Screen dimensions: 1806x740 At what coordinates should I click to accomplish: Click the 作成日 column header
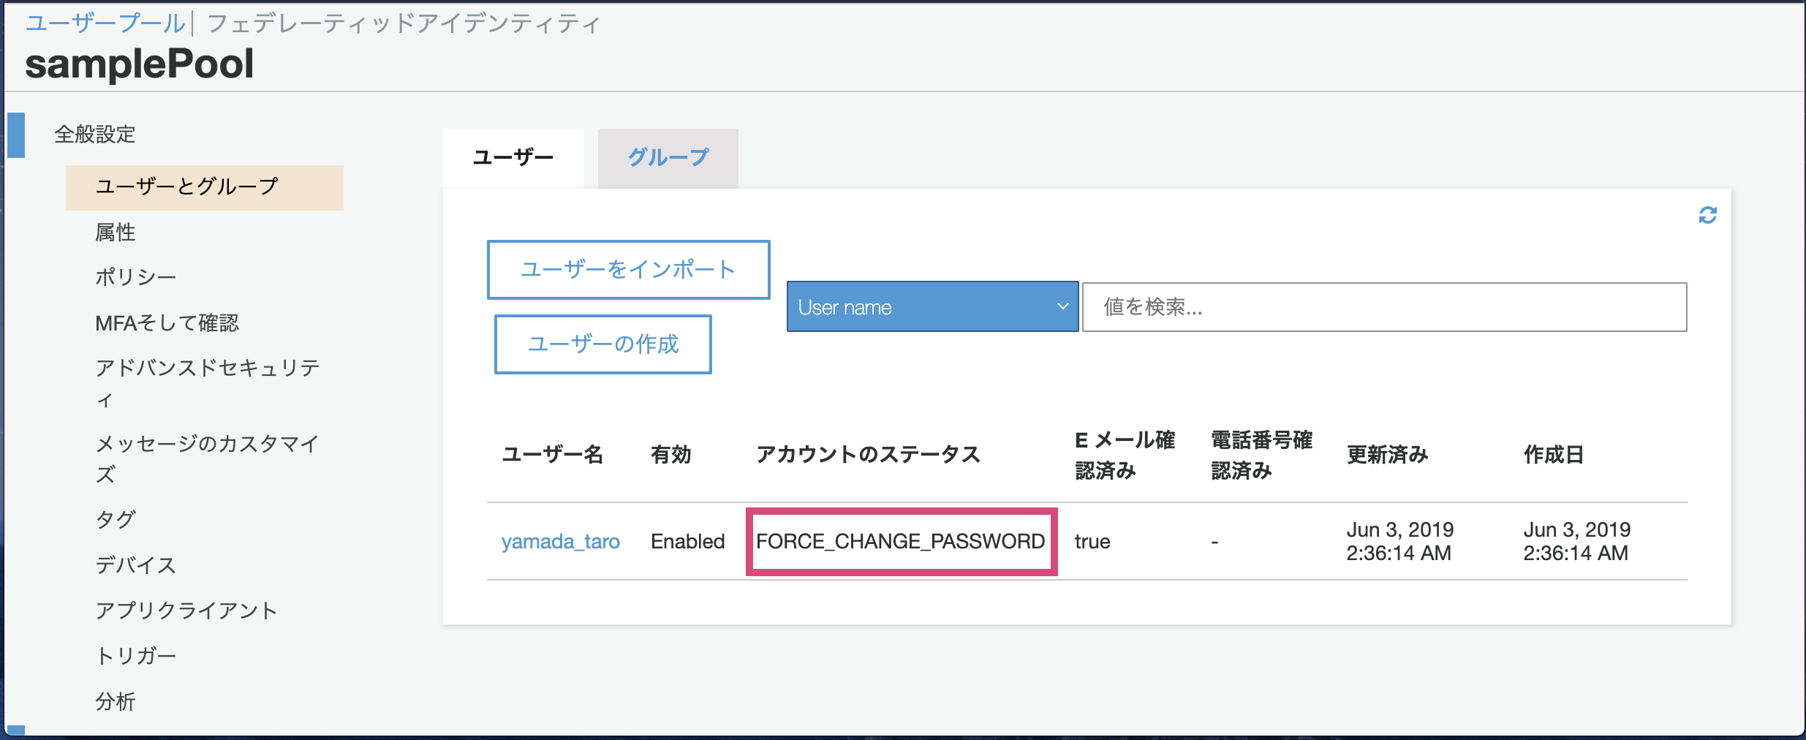coord(1554,455)
